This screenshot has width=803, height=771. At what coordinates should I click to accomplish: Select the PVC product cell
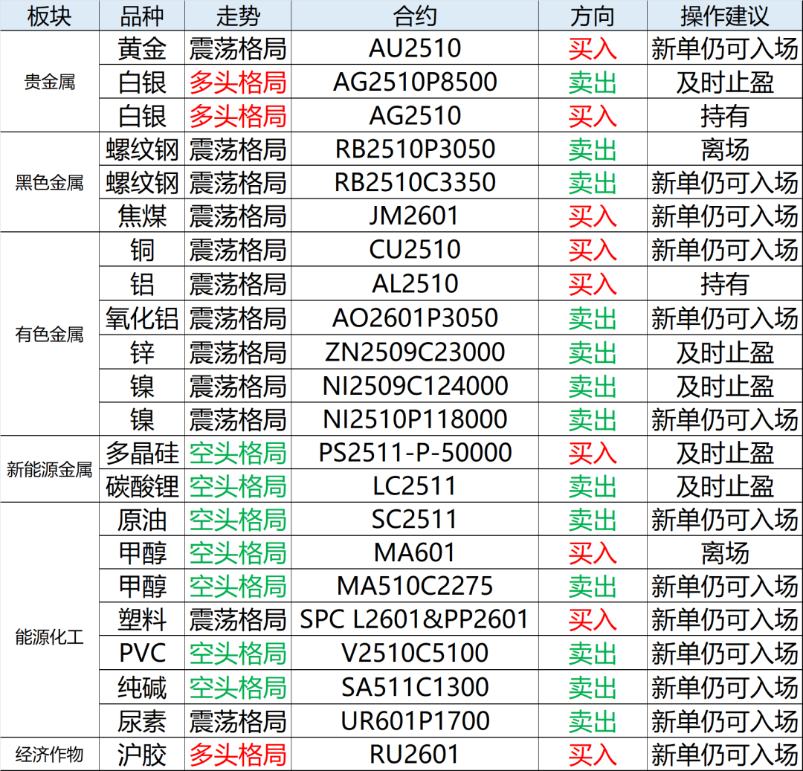pos(142,654)
